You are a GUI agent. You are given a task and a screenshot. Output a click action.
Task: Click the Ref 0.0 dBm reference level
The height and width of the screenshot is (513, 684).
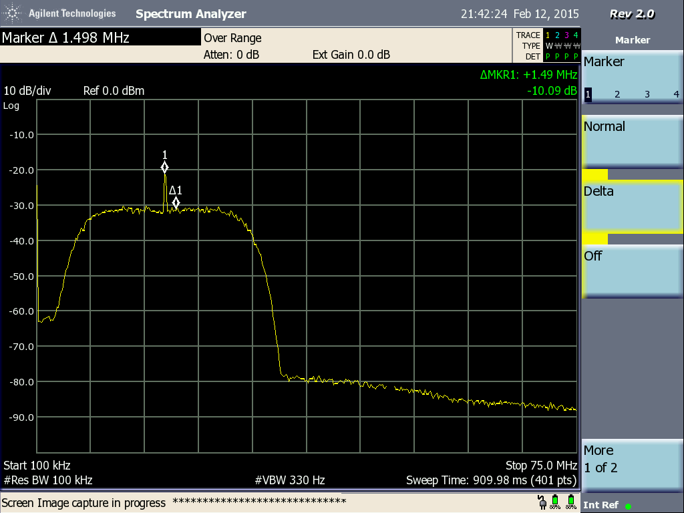114,91
